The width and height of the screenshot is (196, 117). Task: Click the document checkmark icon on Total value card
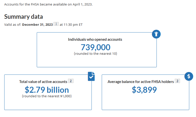point(91,77)
